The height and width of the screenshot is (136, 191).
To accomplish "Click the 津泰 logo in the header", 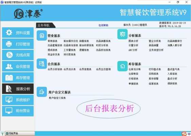I will [x=28, y=14].
